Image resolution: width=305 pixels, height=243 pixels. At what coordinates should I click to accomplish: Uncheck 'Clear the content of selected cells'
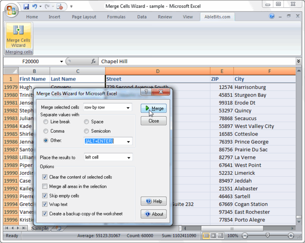[45, 177]
